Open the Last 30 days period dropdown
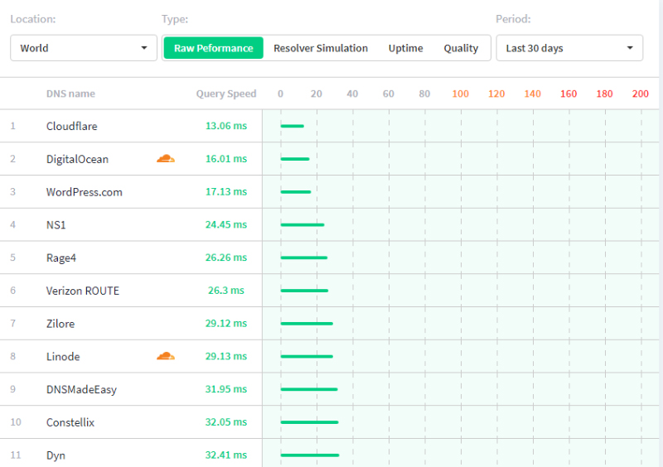This screenshot has width=663, height=467. tap(569, 48)
